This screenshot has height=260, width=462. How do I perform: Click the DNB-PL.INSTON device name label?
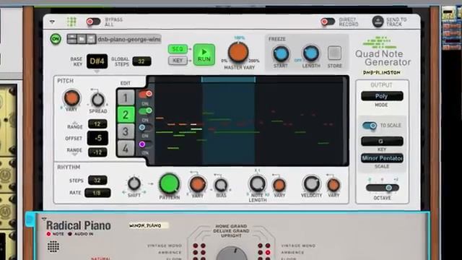[x=382, y=72]
